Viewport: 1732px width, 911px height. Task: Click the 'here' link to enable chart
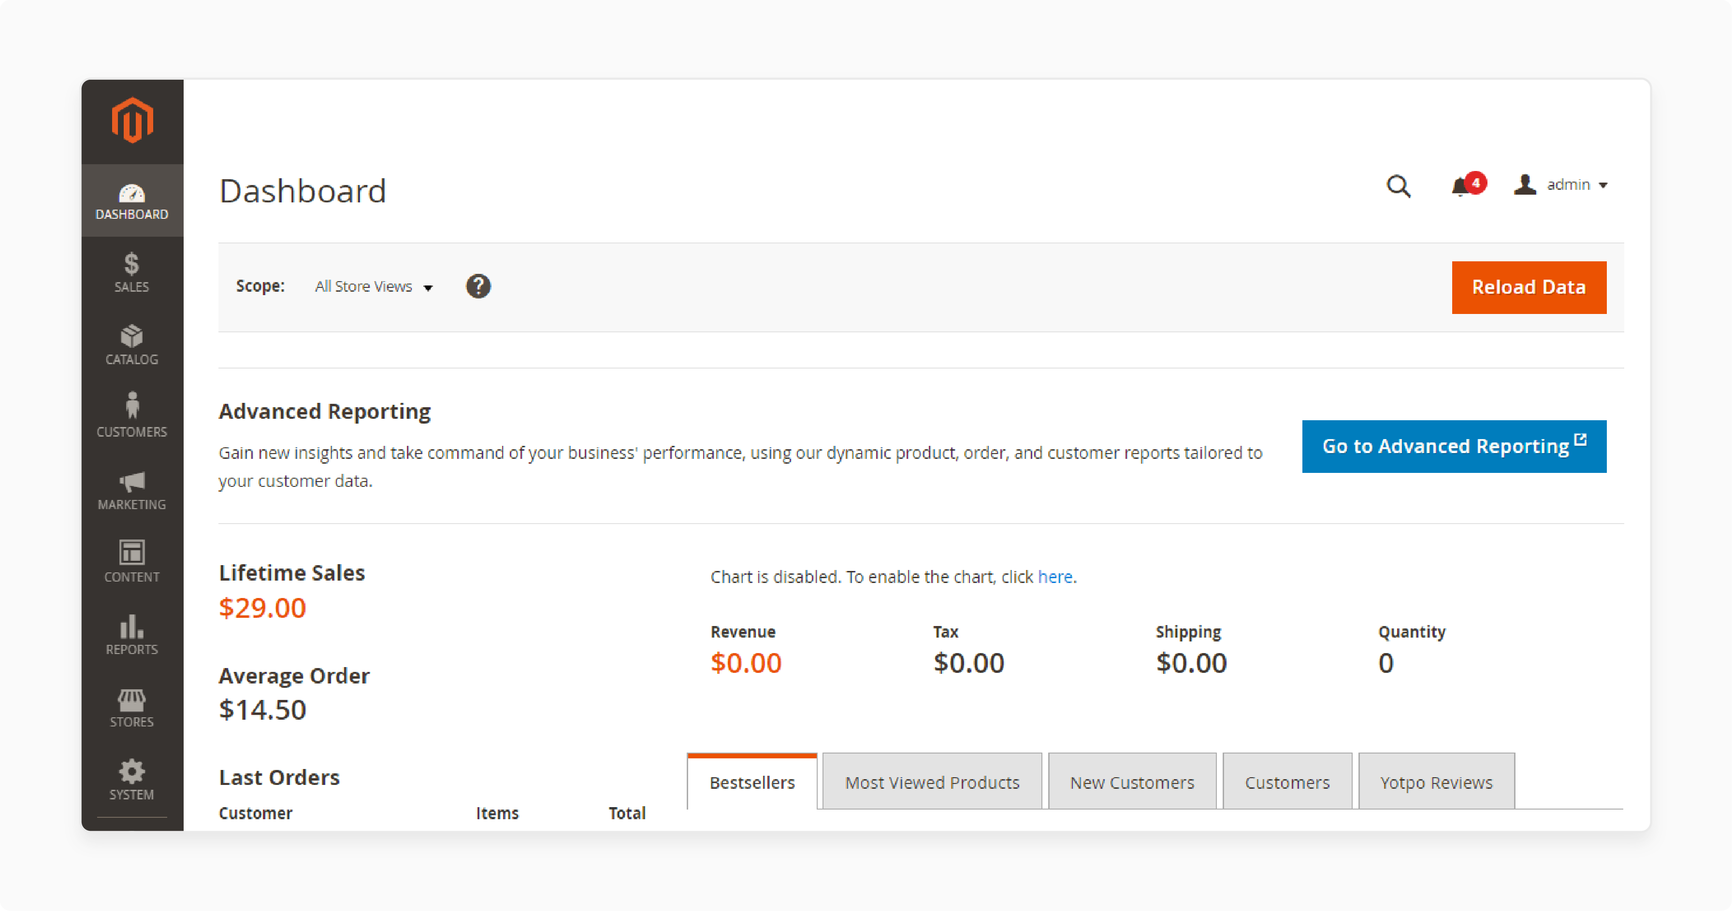pos(1055,577)
